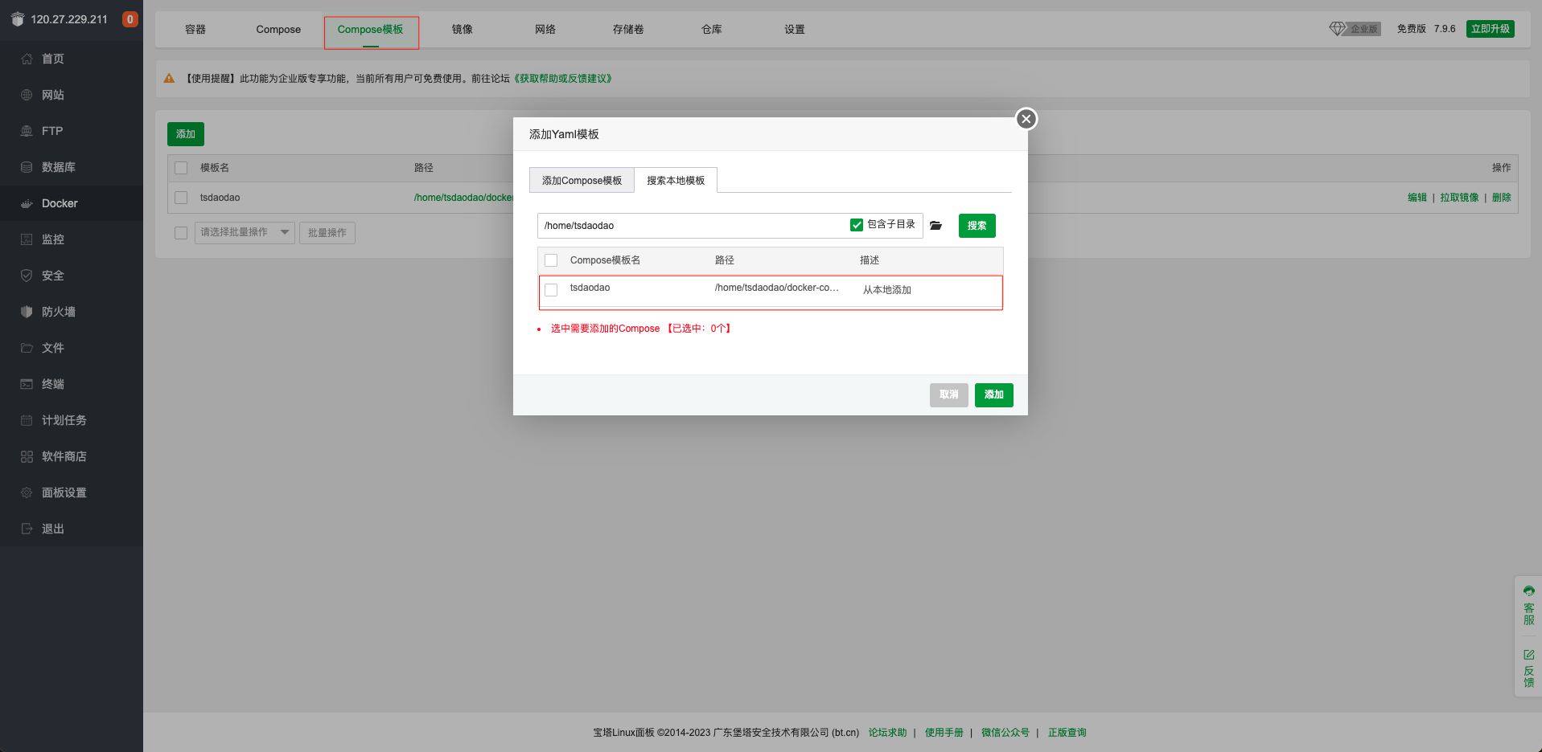Click the folder browse icon beside path input
This screenshot has height=752, width=1542.
tap(935, 226)
